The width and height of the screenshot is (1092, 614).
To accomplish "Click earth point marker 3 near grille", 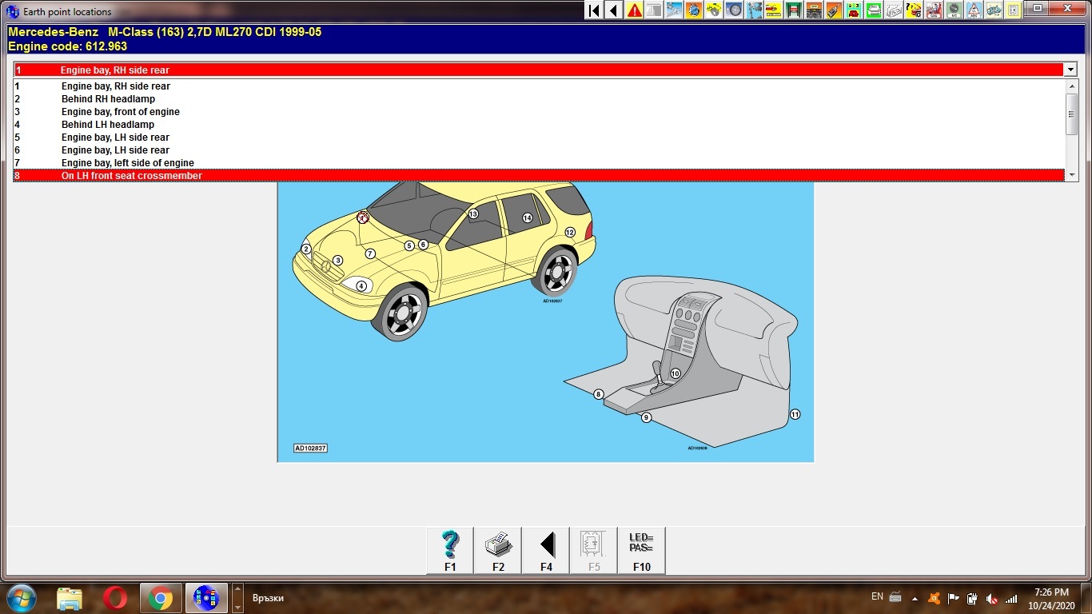I will pyautogui.click(x=338, y=260).
